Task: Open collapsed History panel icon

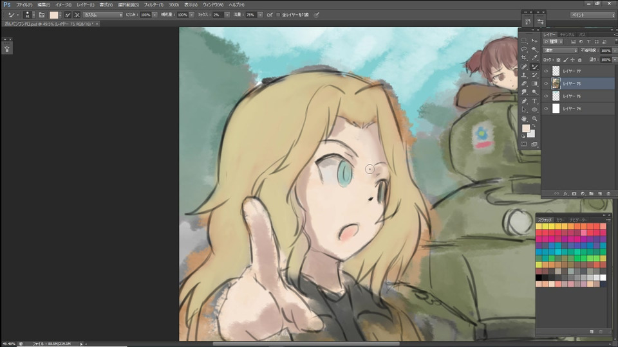Action: [x=528, y=21]
